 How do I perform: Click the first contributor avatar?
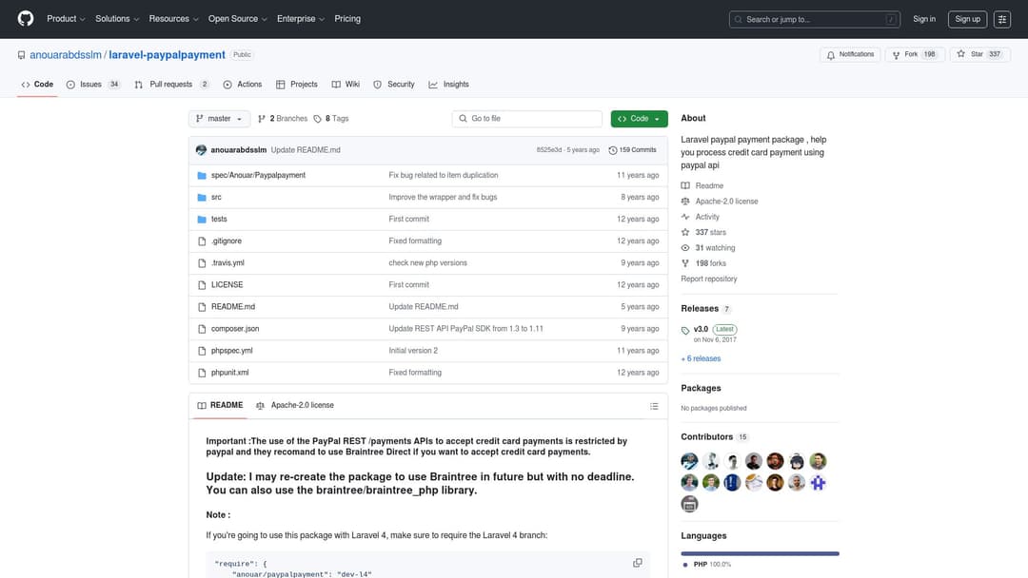point(689,461)
